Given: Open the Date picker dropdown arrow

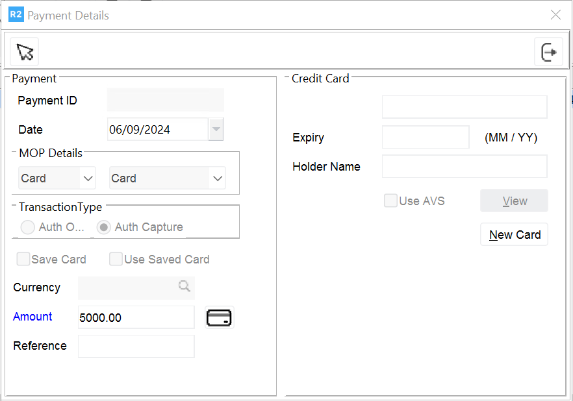Looking at the screenshot, I should tap(216, 129).
